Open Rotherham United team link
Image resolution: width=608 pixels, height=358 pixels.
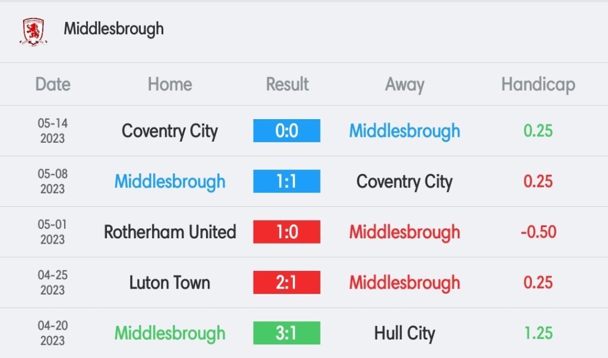click(170, 232)
